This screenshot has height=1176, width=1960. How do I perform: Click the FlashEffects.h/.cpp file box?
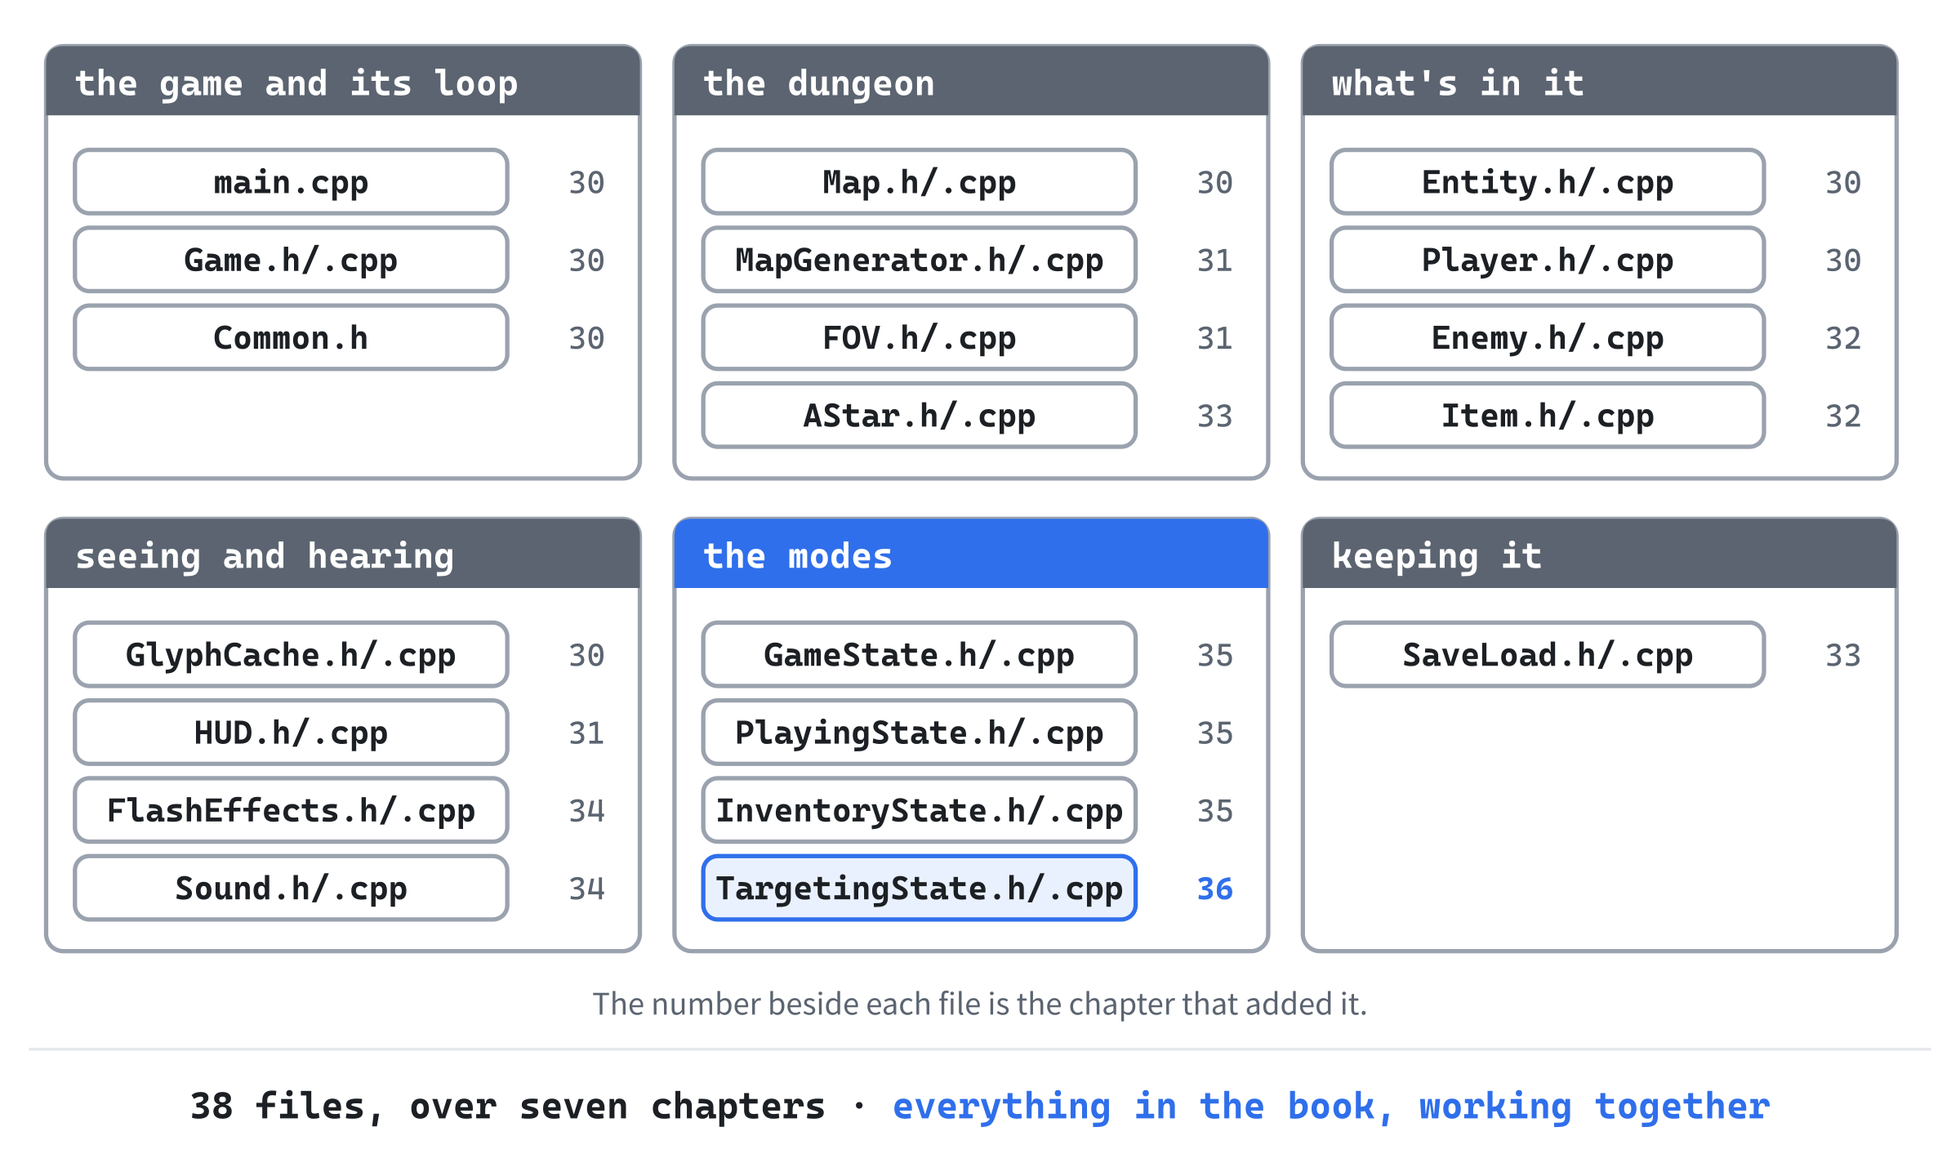click(291, 809)
